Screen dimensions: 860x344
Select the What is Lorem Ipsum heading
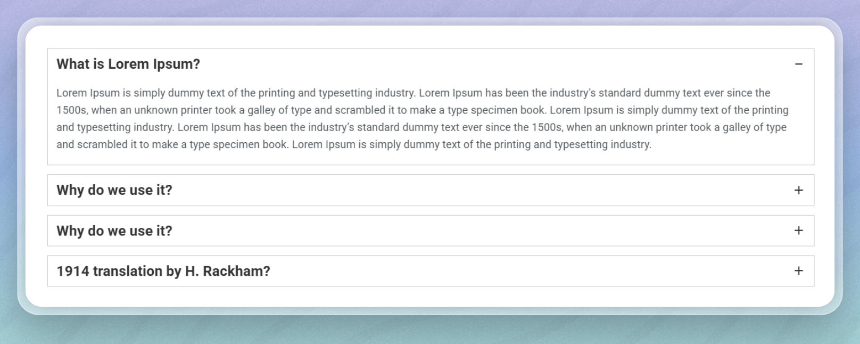(128, 64)
